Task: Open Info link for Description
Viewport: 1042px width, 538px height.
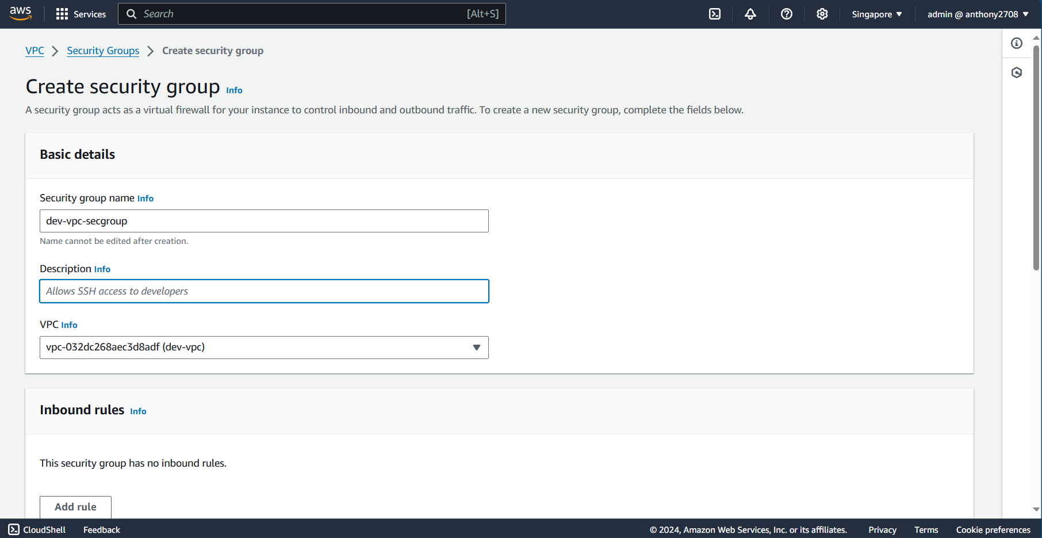Action: pyautogui.click(x=102, y=269)
